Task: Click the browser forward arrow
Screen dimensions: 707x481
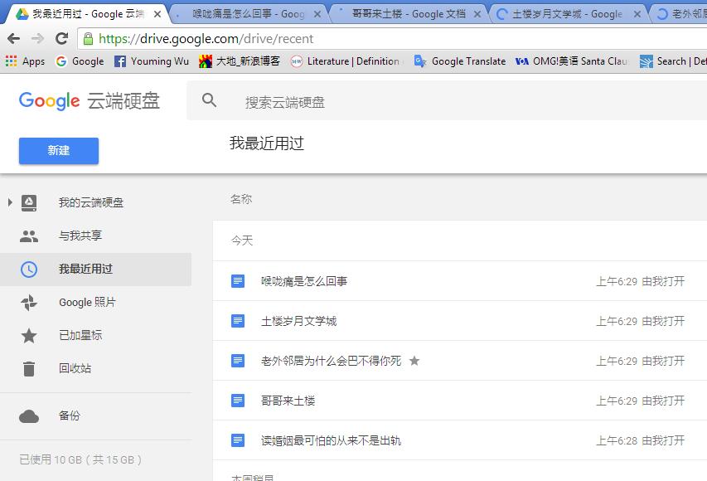Action: click(37, 38)
